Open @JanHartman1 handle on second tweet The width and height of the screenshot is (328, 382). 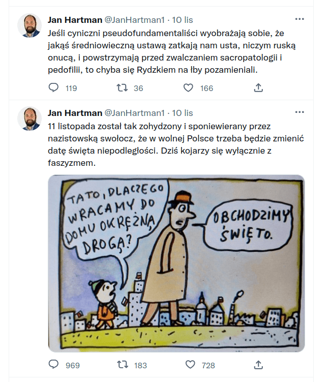pyautogui.click(x=134, y=113)
